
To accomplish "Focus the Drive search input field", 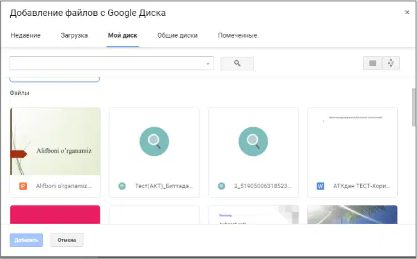I will (111, 63).
